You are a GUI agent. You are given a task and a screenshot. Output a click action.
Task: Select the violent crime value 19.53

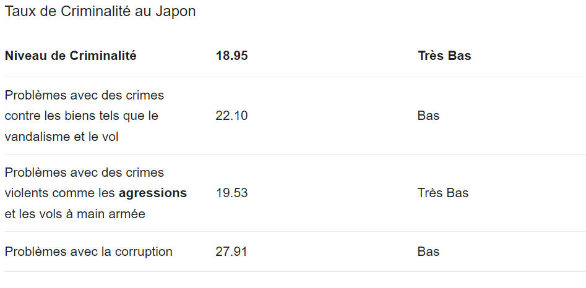(x=231, y=193)
